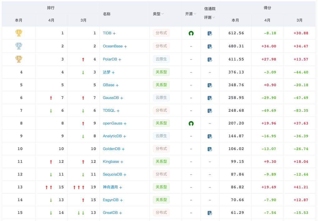Click the 分布式 tag in TiDB row
Viewport: 318px width, 221px height.
click(x=161, y=33)
